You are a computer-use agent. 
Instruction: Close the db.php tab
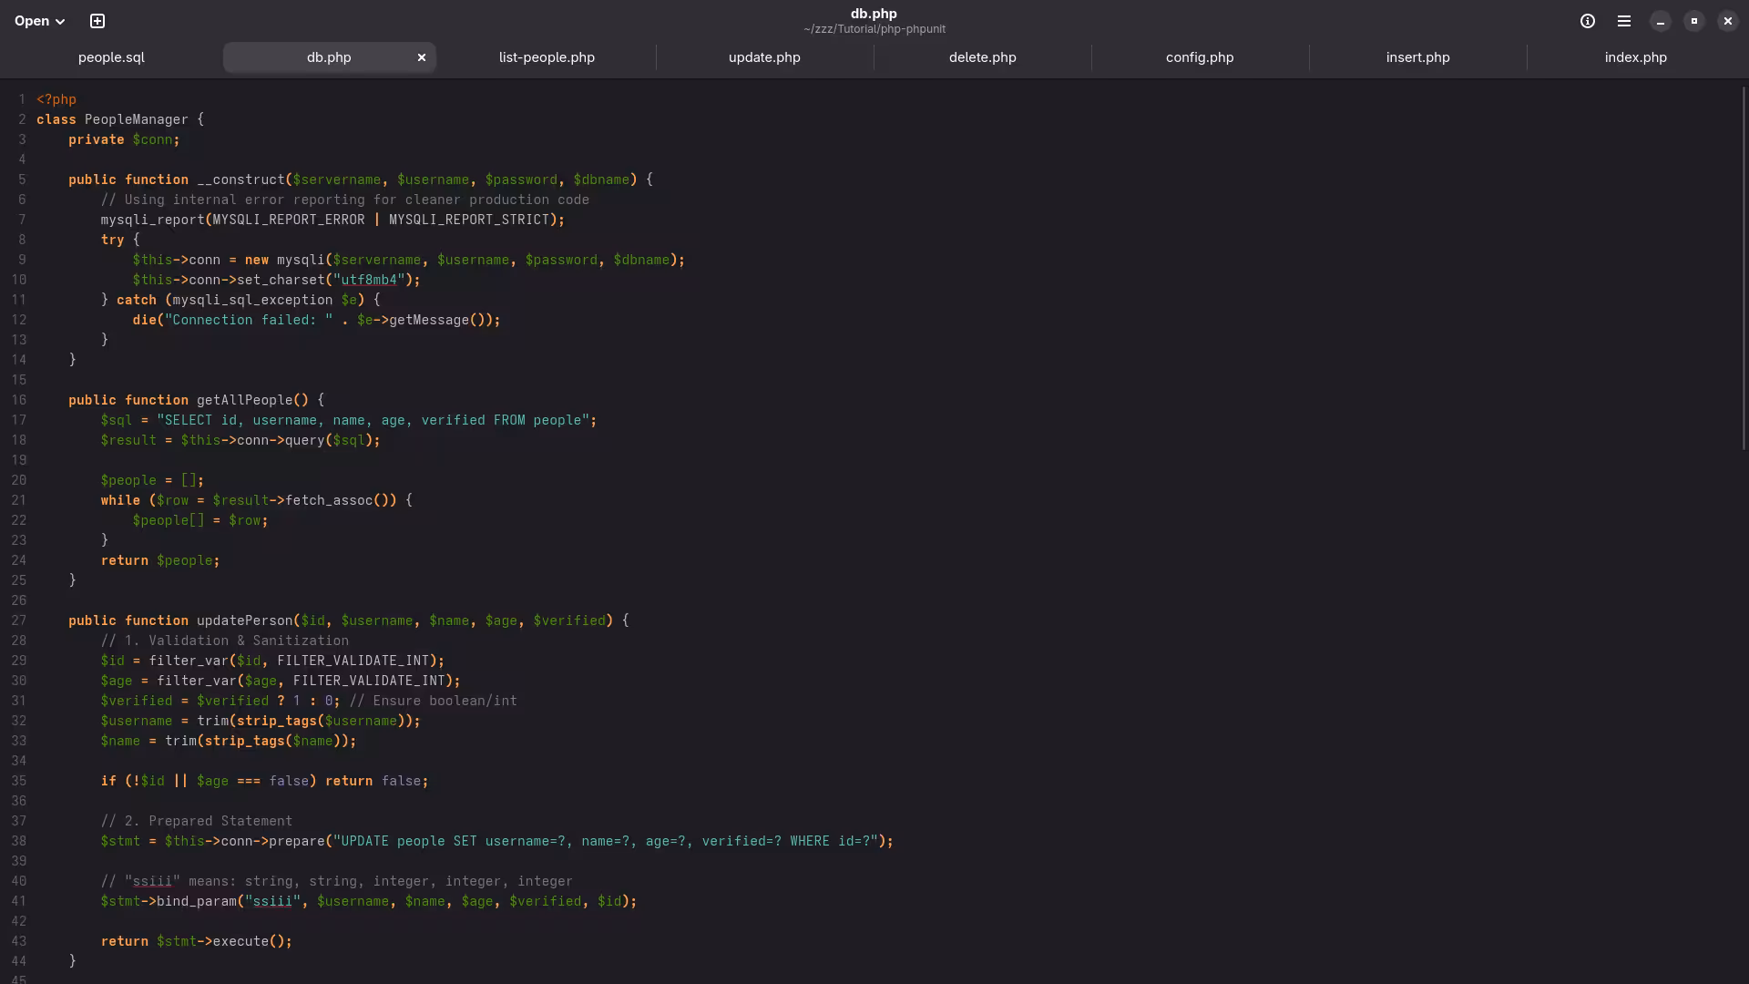422,57
